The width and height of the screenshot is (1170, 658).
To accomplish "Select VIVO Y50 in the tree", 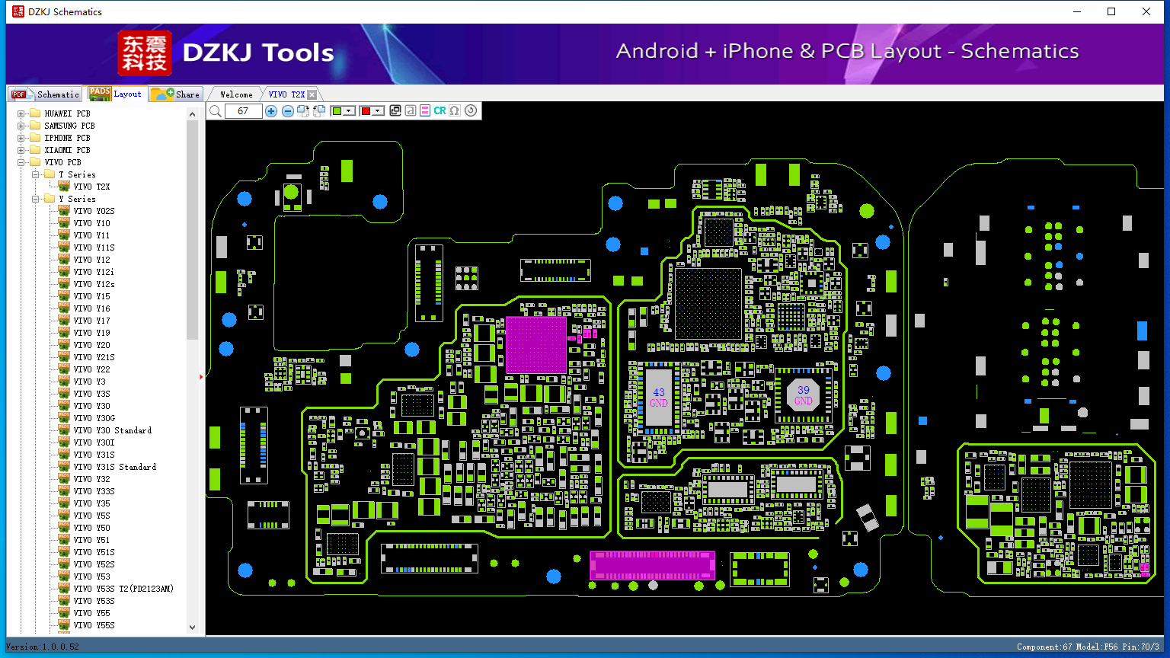I will (91, 528).
